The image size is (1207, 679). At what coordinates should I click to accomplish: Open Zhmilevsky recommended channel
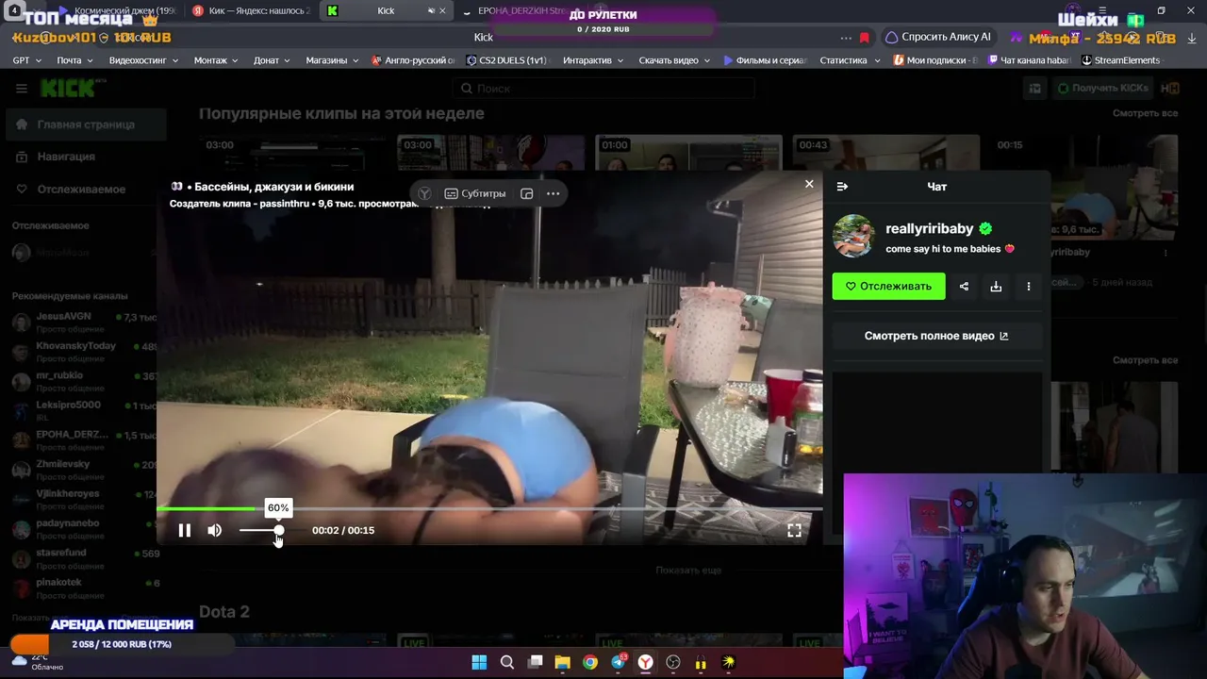(85, 471)
